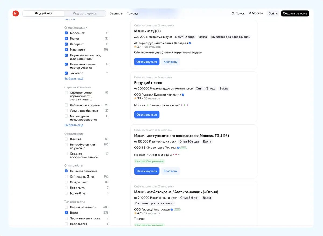The height and width of the screenshot is (236, 323).
Task: Click green metro dot before Беломорская
Action: (x=148, y=105)
